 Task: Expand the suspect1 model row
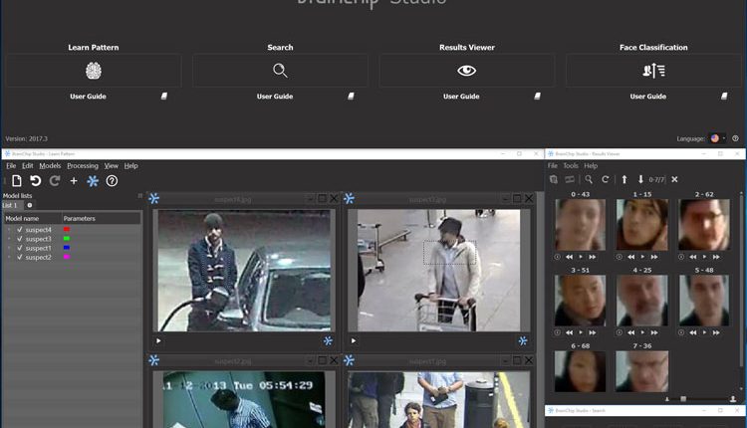[9, 248]
